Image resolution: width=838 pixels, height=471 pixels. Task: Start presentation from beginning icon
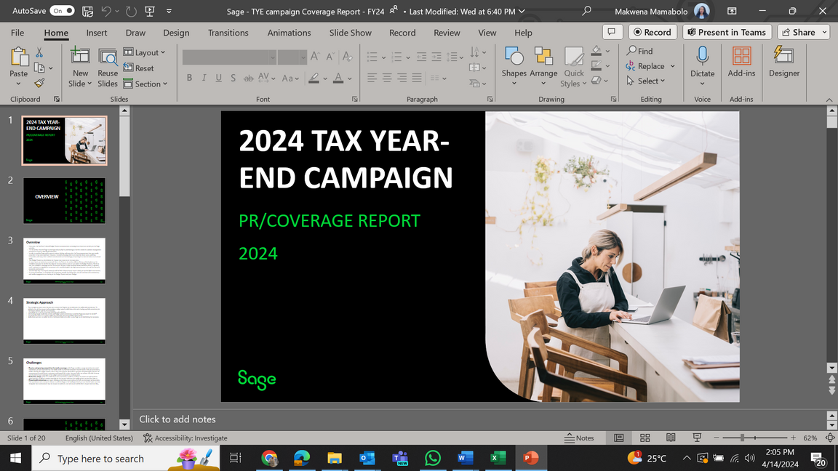[150, 11]
